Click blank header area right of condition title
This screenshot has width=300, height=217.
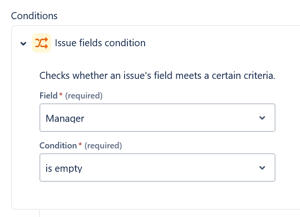222,43
